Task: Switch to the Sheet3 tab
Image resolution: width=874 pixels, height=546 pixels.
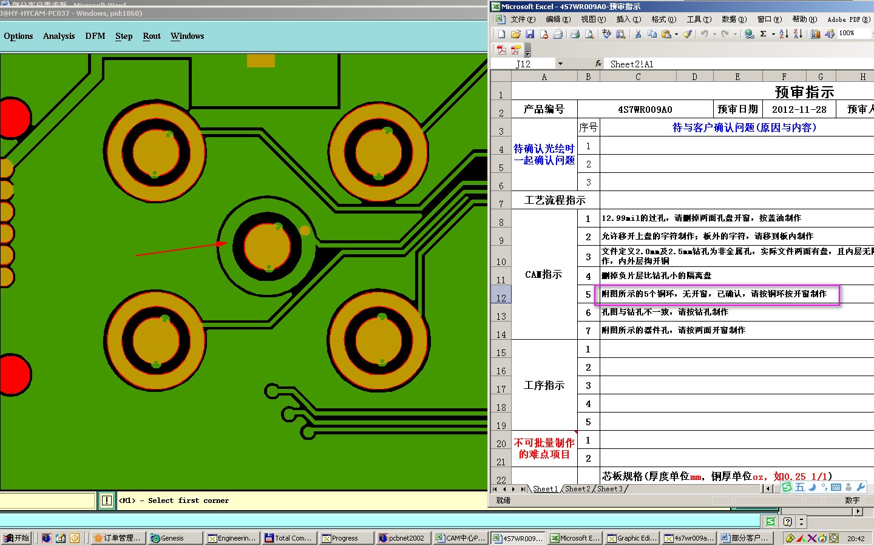Action: point(610,489)
